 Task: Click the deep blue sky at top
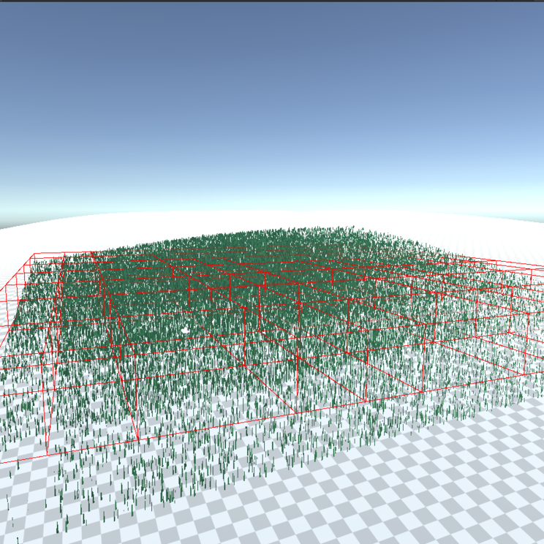point(272,44)
